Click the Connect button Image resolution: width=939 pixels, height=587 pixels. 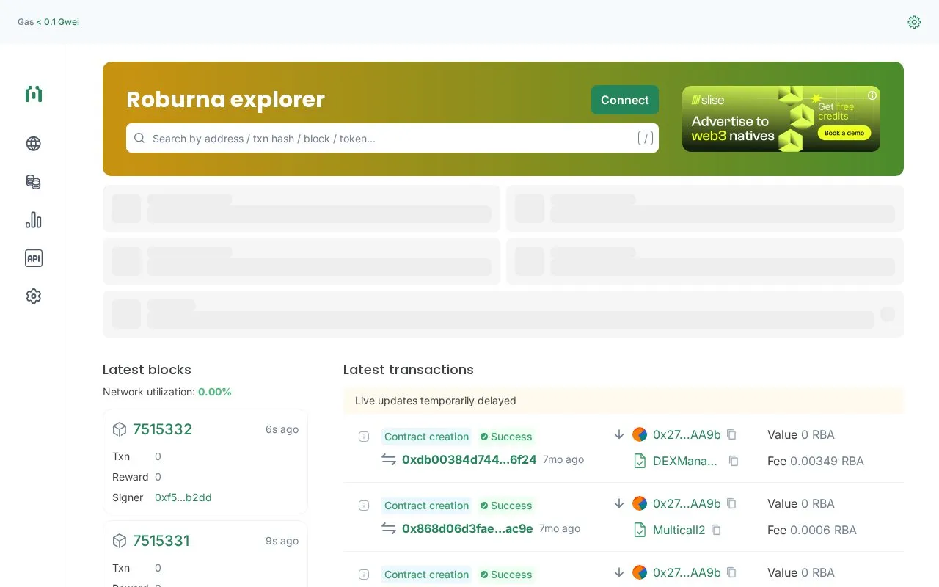point(625,100)
